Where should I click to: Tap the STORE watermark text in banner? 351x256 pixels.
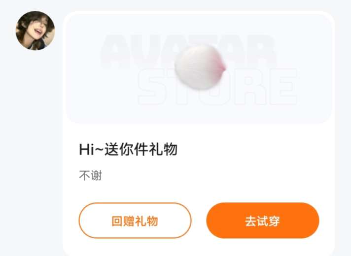point(217,87)
